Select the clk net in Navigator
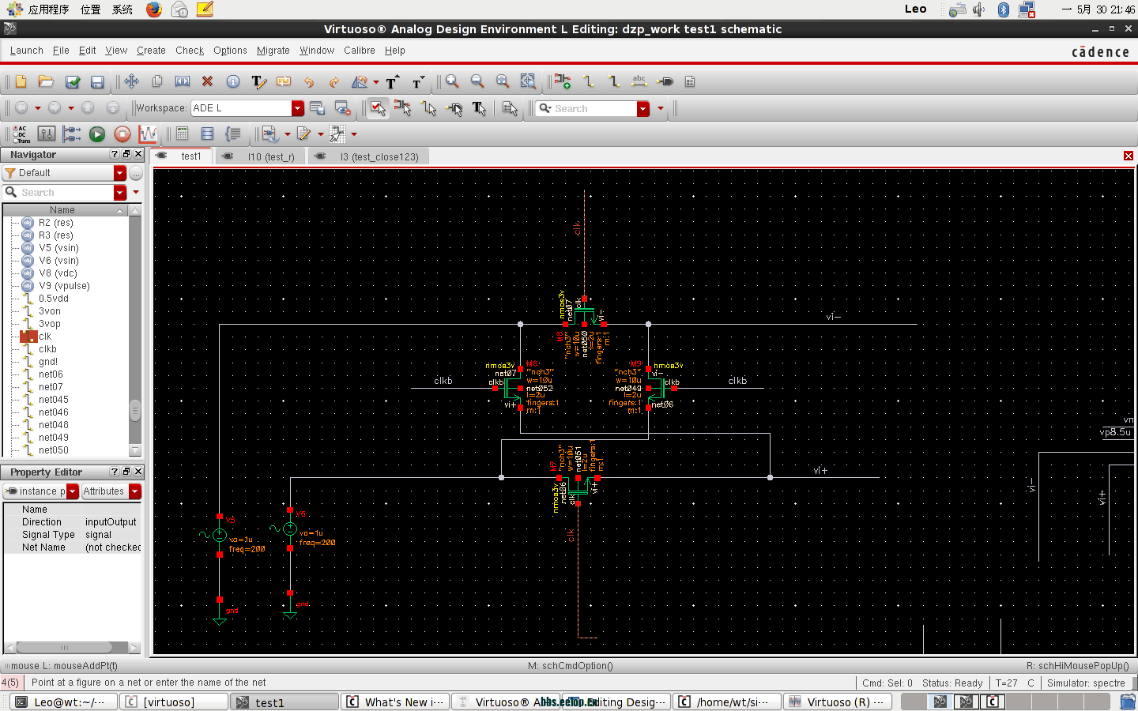The image size is (1138, 711). pos(45,337)
